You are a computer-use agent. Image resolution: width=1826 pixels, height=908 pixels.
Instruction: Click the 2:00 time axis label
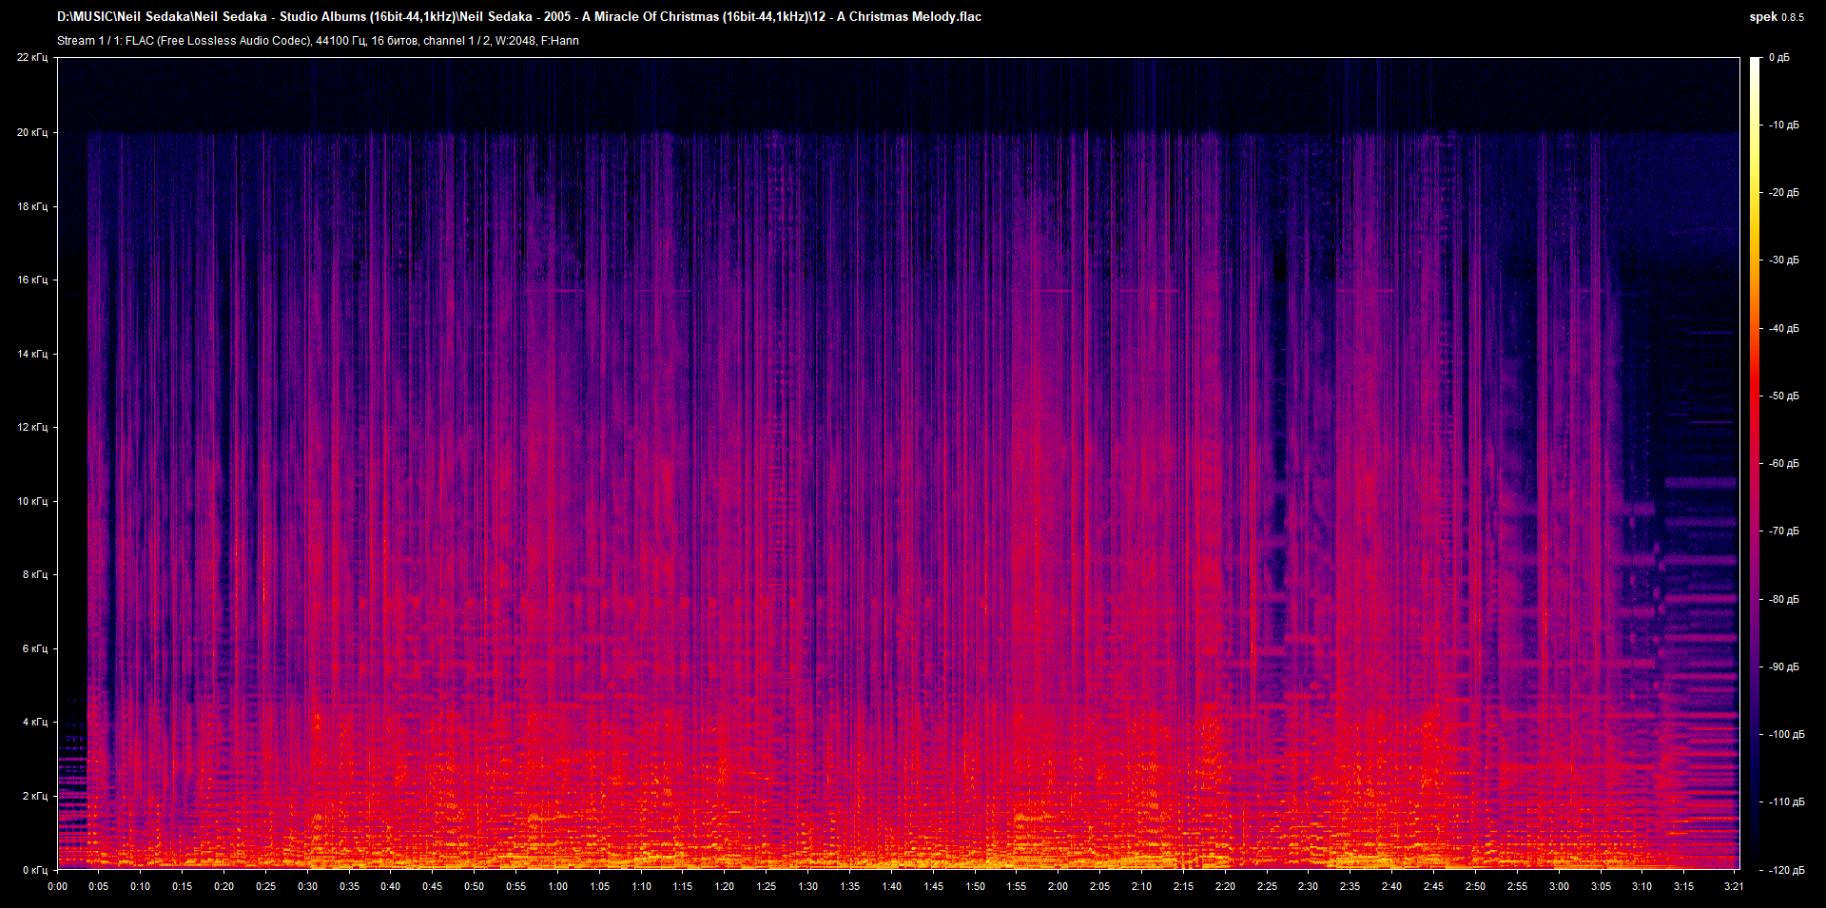(1058, 886)
